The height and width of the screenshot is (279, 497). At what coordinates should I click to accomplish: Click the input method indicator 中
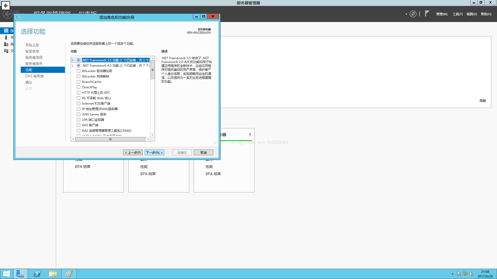pyautogui.click(x=6, y=5)
